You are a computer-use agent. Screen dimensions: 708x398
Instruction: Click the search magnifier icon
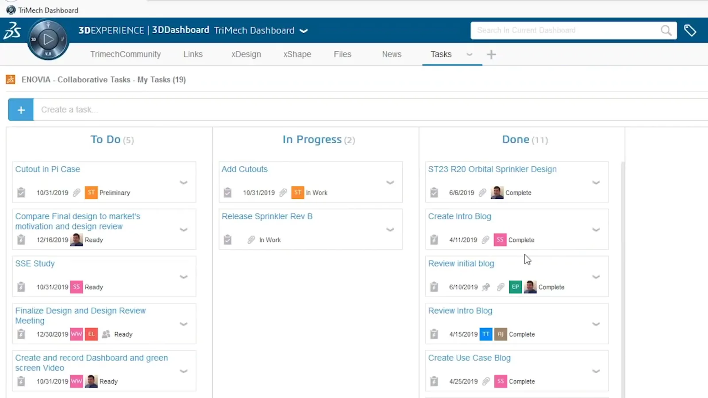[x=666, y=31]
